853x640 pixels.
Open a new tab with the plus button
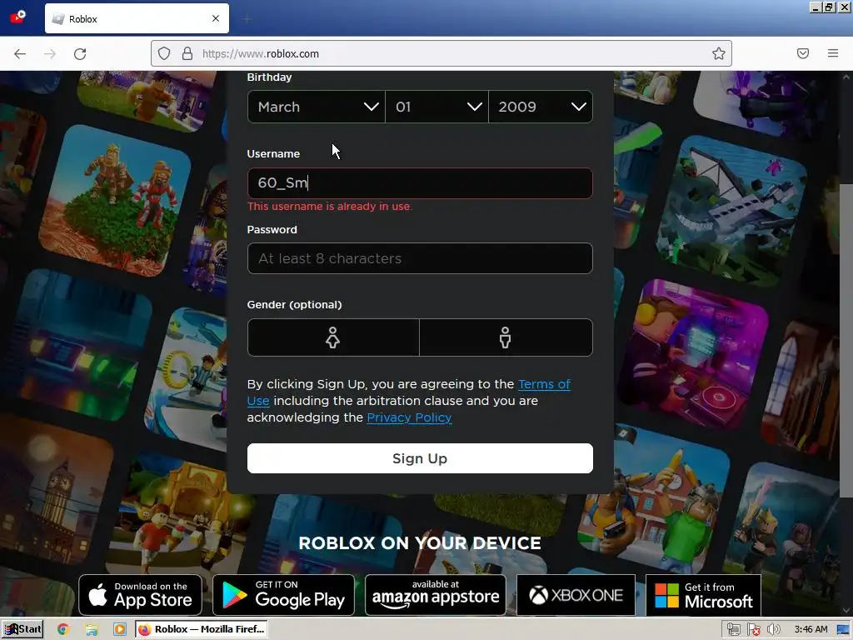(247, 19)
